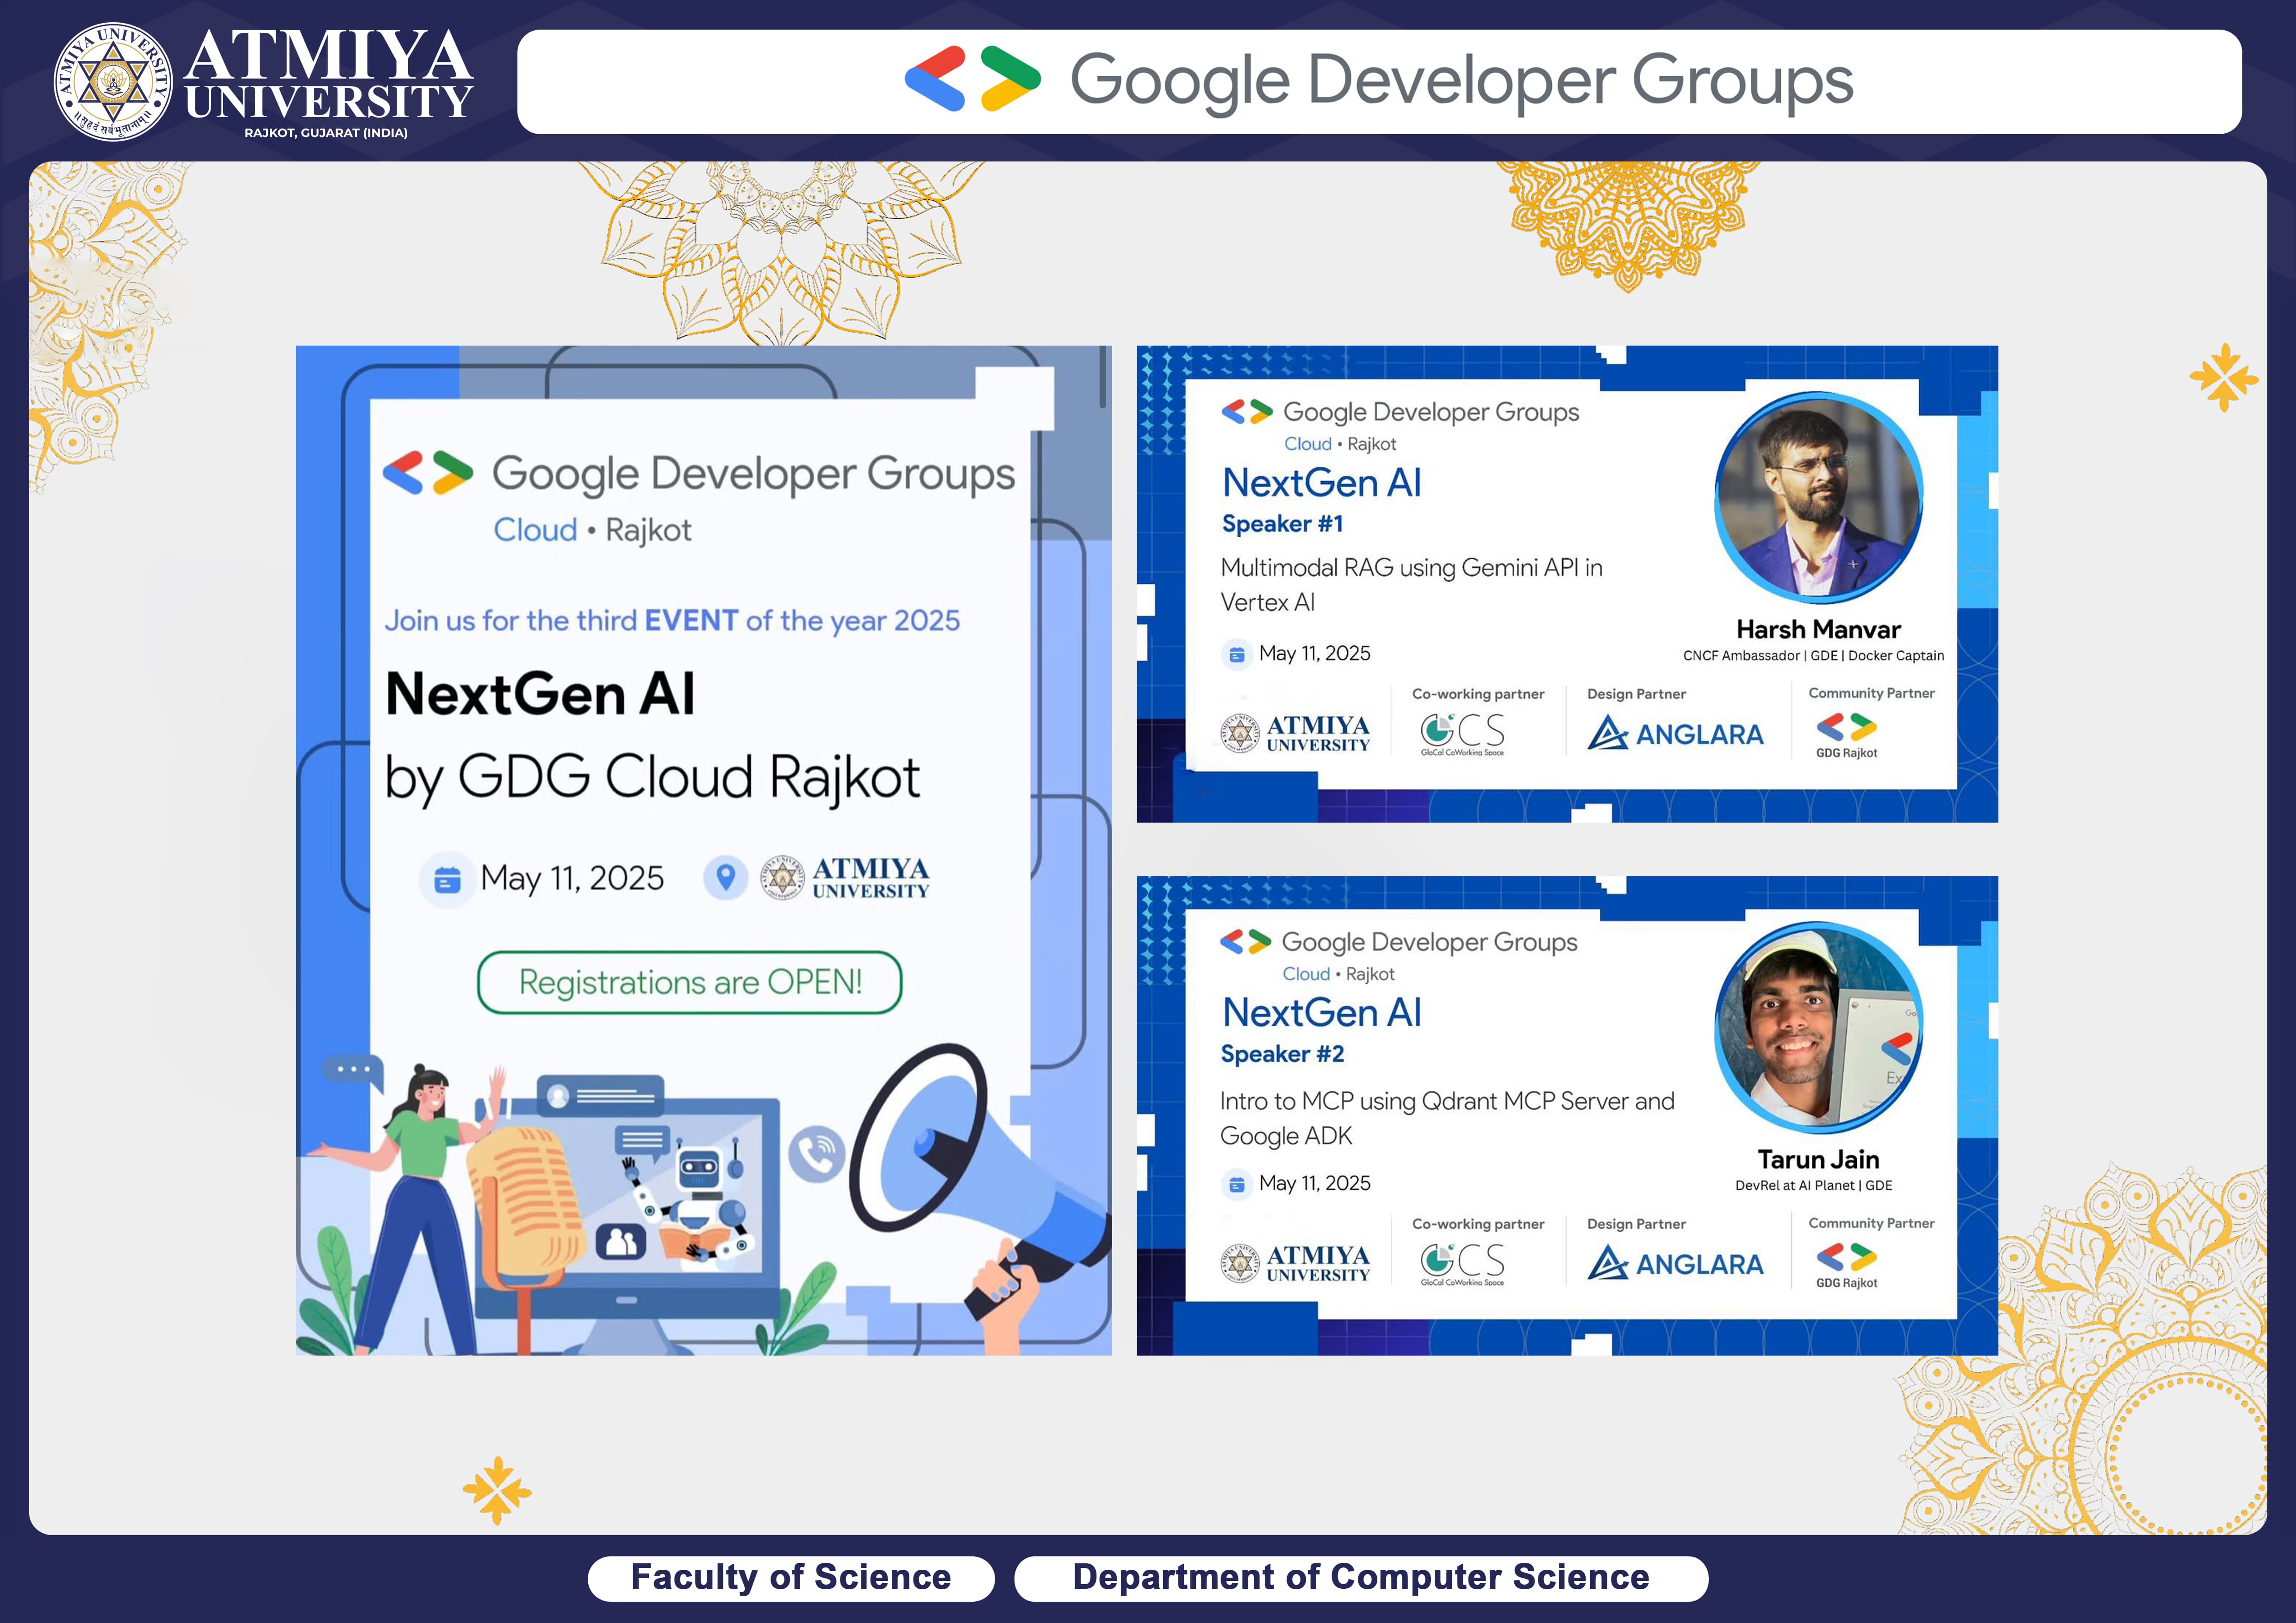
Task: Click the location pin icon on the main poster
Action: (x=726, y=878)
